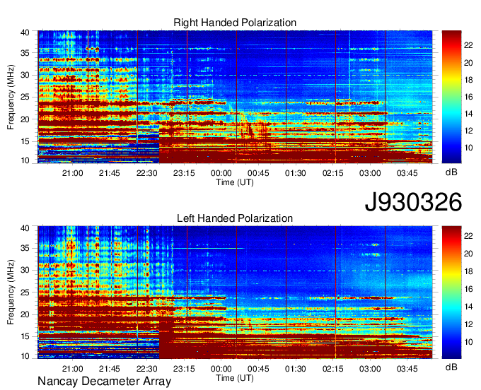Click the Right Handed Polarization title
The image size is (481, 390).
click(235, 23)
